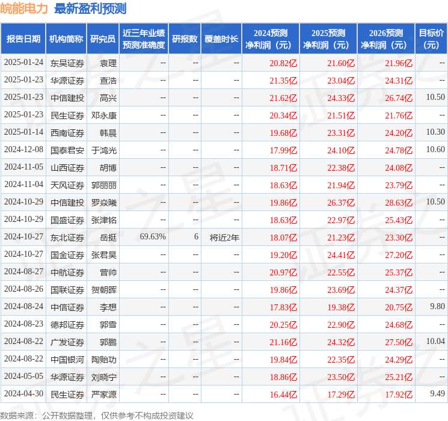Screen dimensions: 448x421
Task: Select the 西南证券 institution cell
Action: pyautogui.click(x=67, y=133)
